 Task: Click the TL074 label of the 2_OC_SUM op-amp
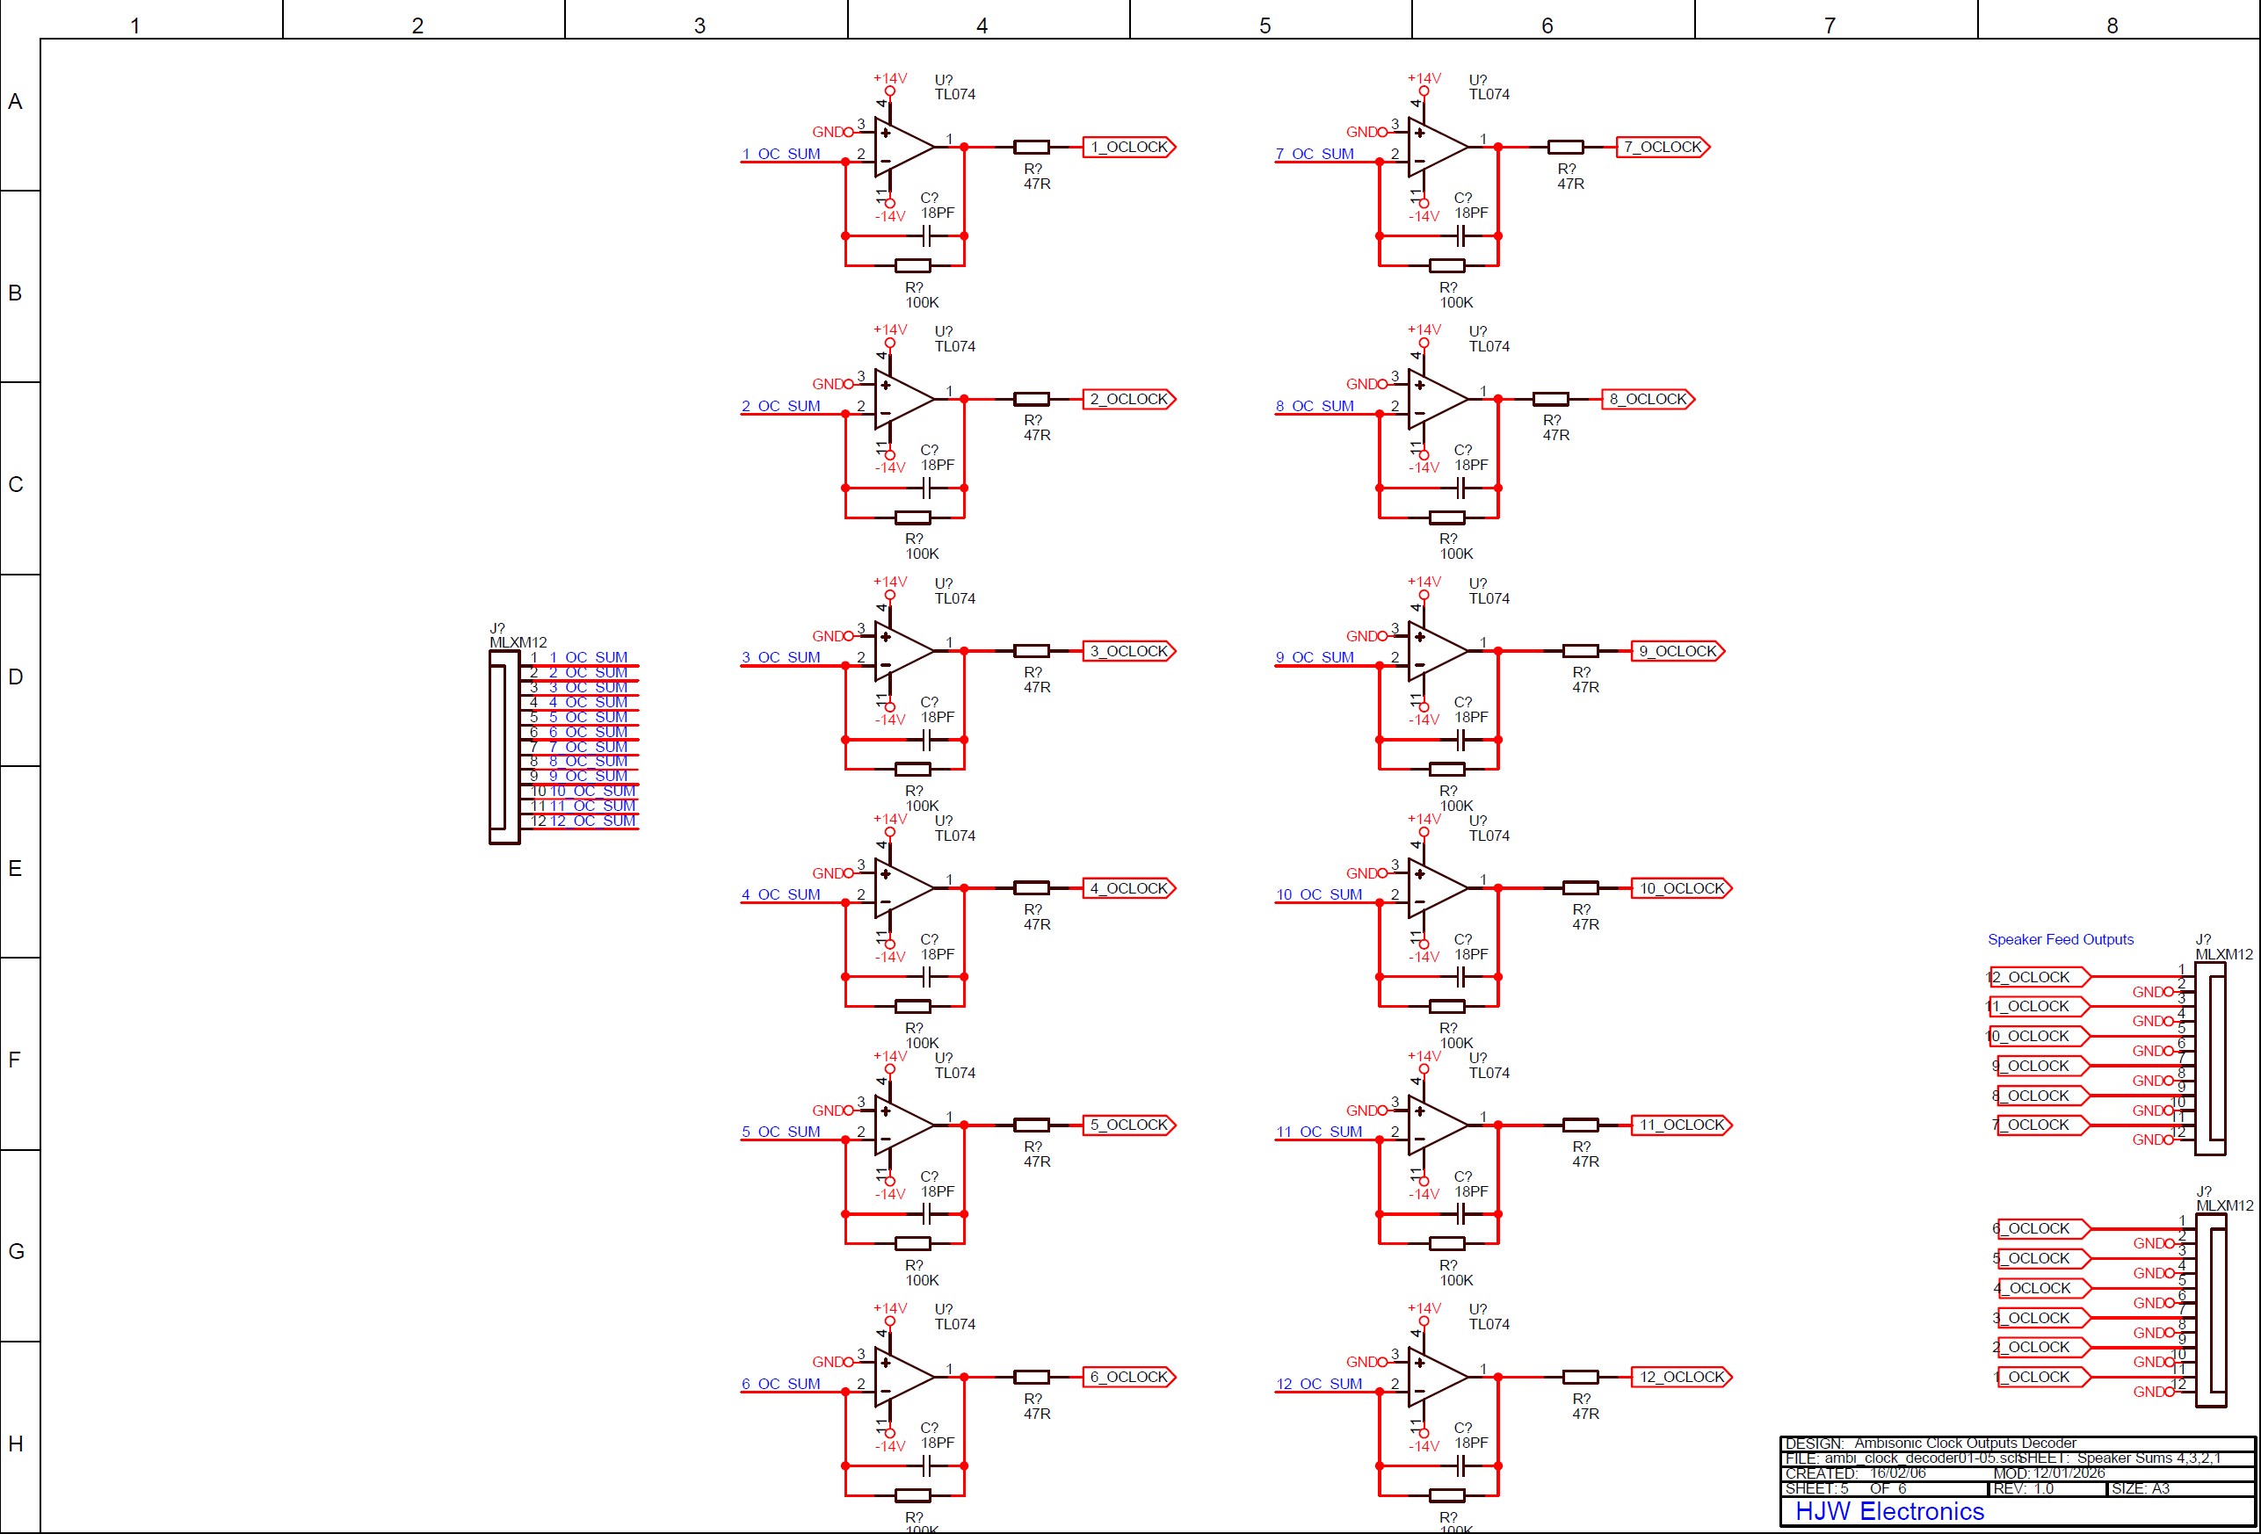tap(954, 346)
